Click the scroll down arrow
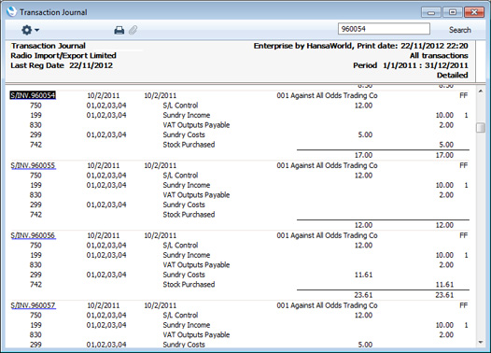Screen dimensions: 491x353 click(481, 343)
